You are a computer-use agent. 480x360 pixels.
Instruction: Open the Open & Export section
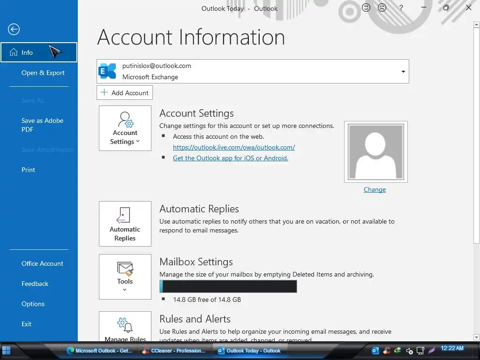point(43,73)
